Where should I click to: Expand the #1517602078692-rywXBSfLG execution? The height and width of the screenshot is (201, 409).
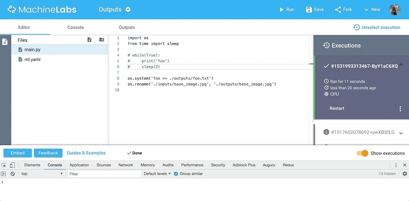point(401,133)
